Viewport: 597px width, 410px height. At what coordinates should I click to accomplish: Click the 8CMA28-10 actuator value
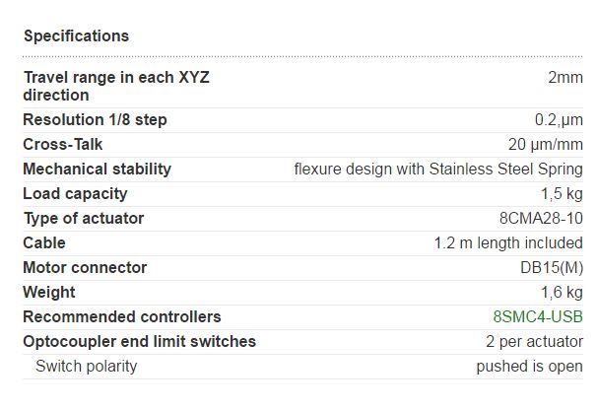(541, 219)
